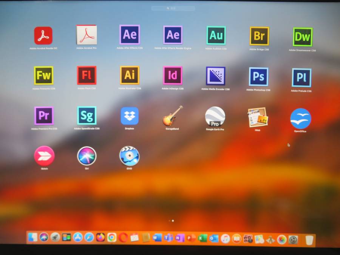Open Finder in the Dock

[33, 237]
